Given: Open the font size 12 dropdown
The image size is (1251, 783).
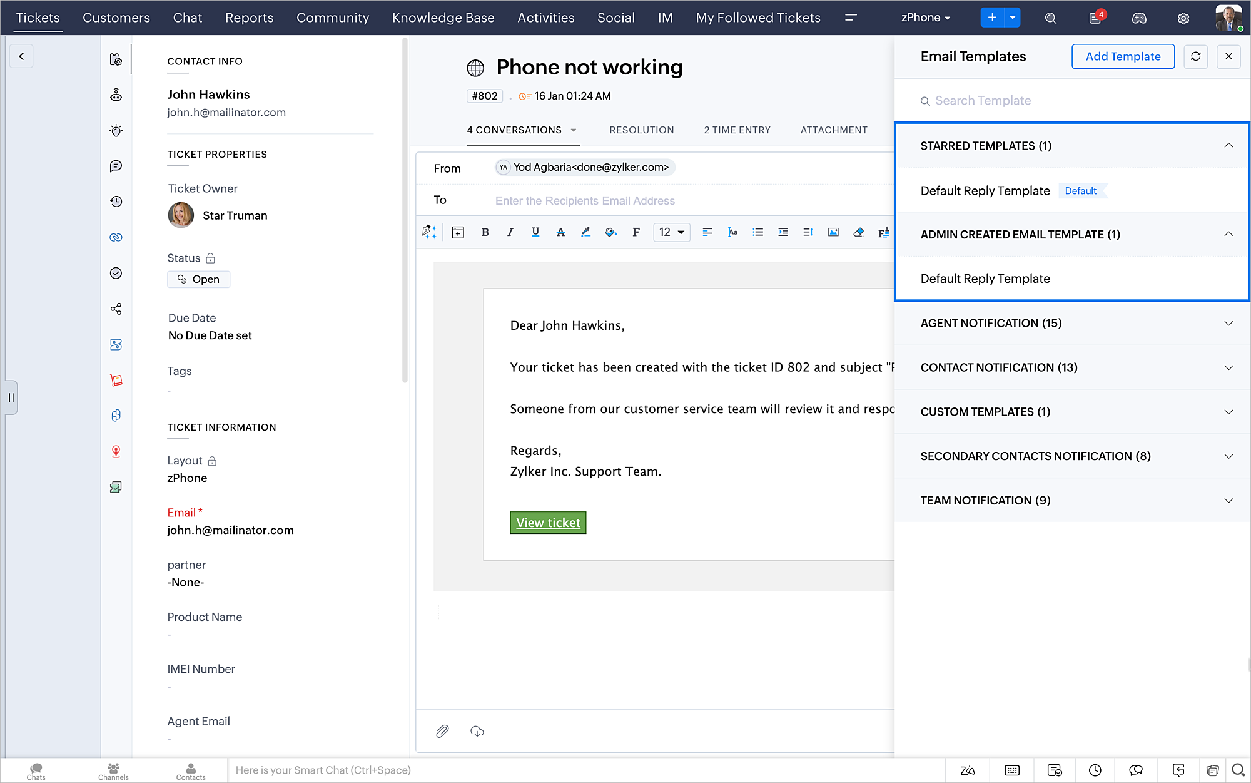Looking at the screenshot, I should 671,232.
